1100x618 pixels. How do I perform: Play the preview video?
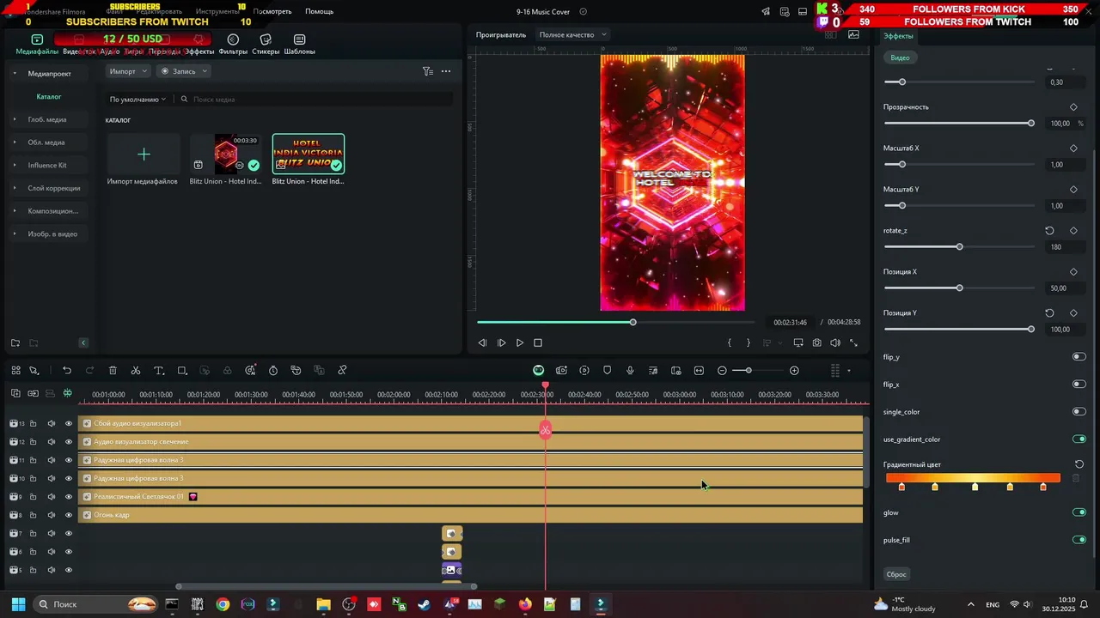coord(520,342)
